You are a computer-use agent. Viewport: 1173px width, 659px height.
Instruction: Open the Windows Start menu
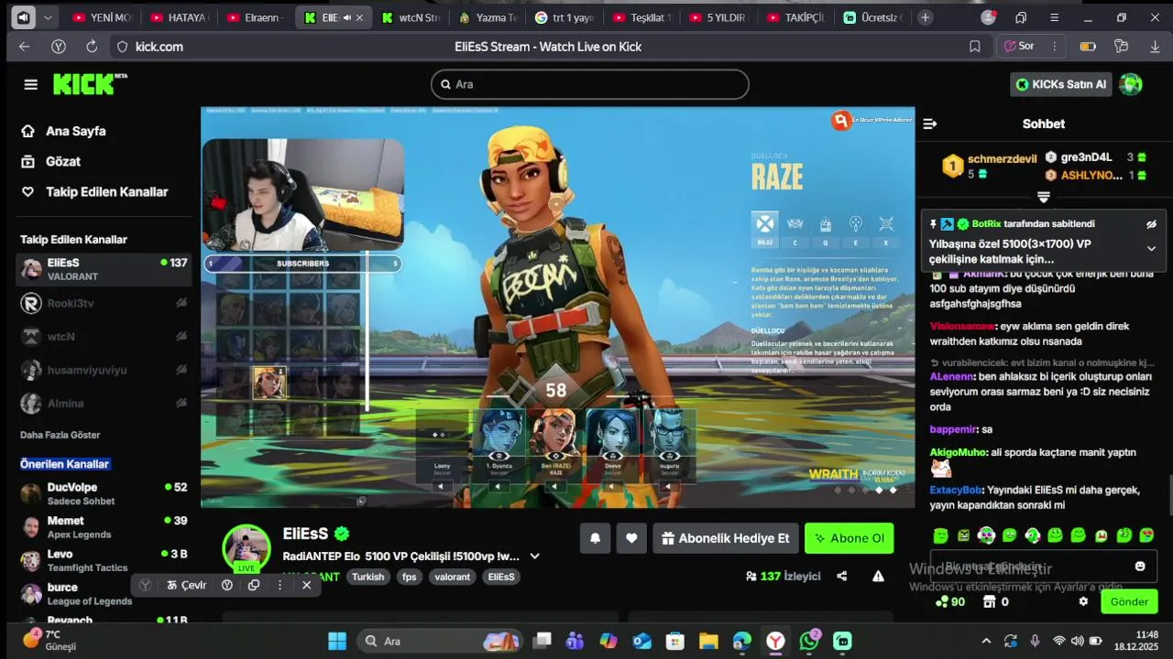(337, 641)
